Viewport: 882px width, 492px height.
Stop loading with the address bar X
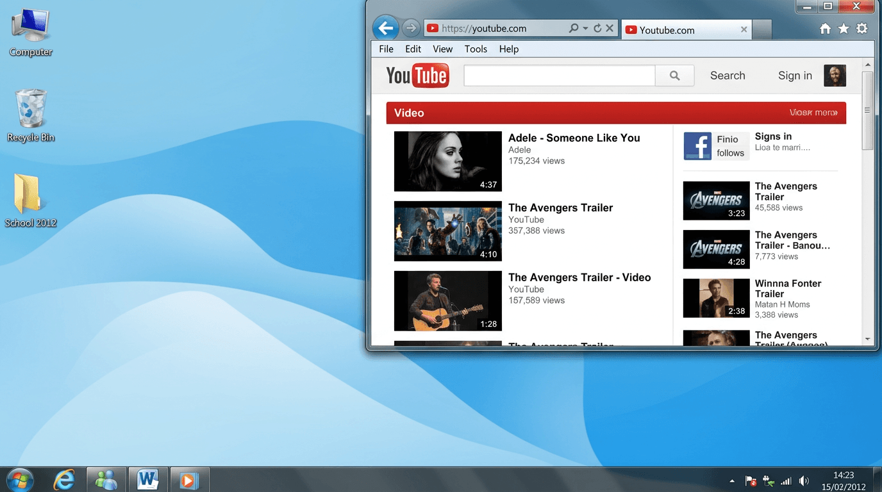pyautogui.click(x=610, y=28)
